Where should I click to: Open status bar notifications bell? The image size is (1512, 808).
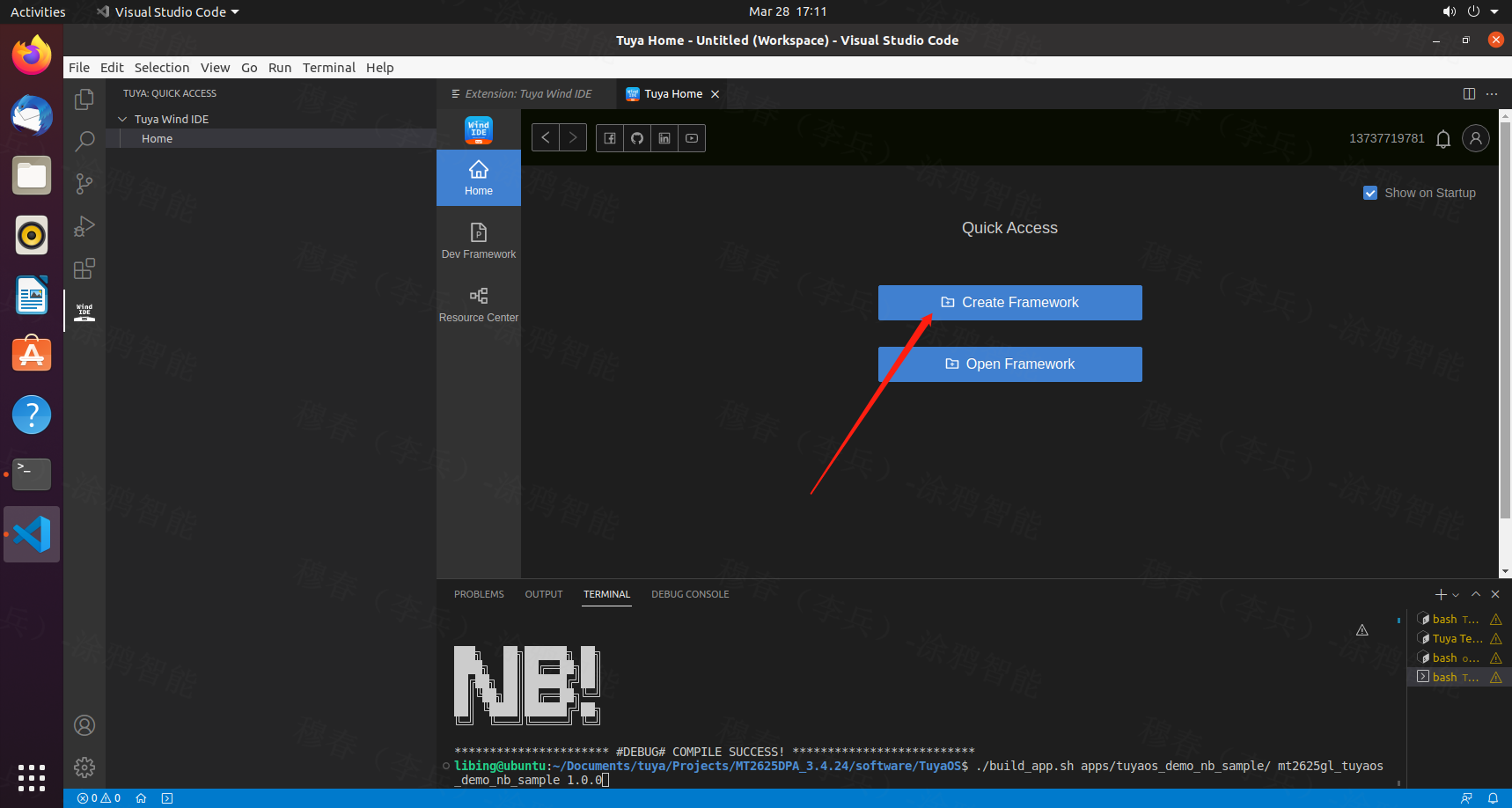coord(1493,798)
